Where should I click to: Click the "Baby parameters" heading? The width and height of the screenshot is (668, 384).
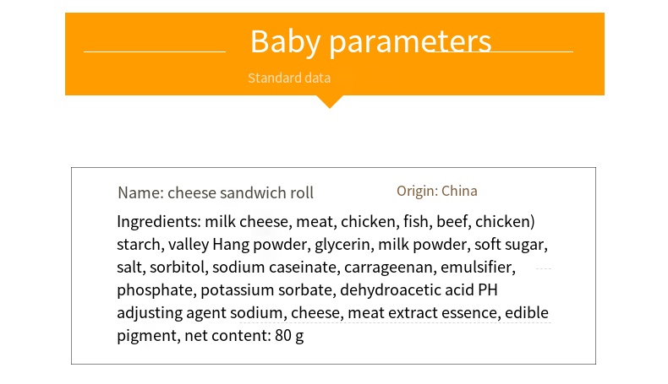[370, 41]
